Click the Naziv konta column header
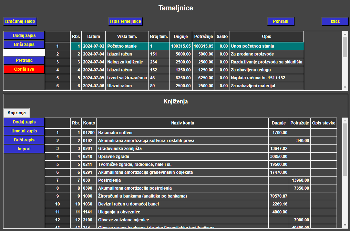 [x=183, y=123]
